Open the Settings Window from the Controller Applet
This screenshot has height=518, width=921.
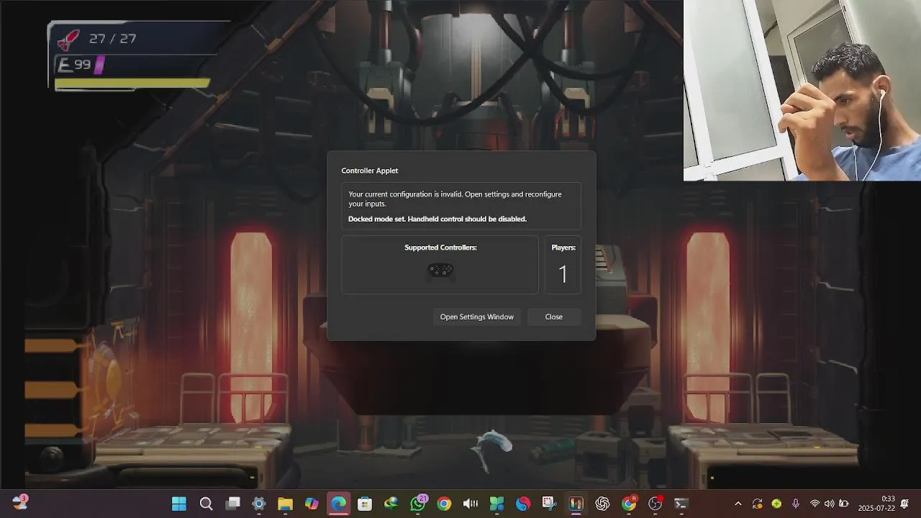pos(476,317)
